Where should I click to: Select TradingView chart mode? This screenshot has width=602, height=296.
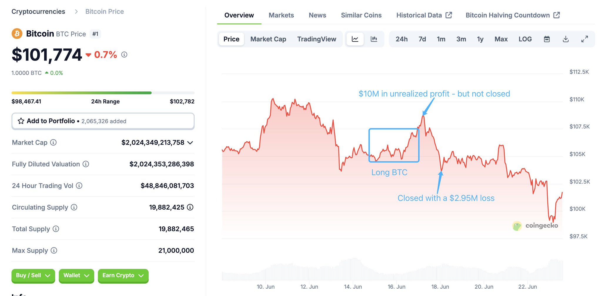tap(317, 39)
